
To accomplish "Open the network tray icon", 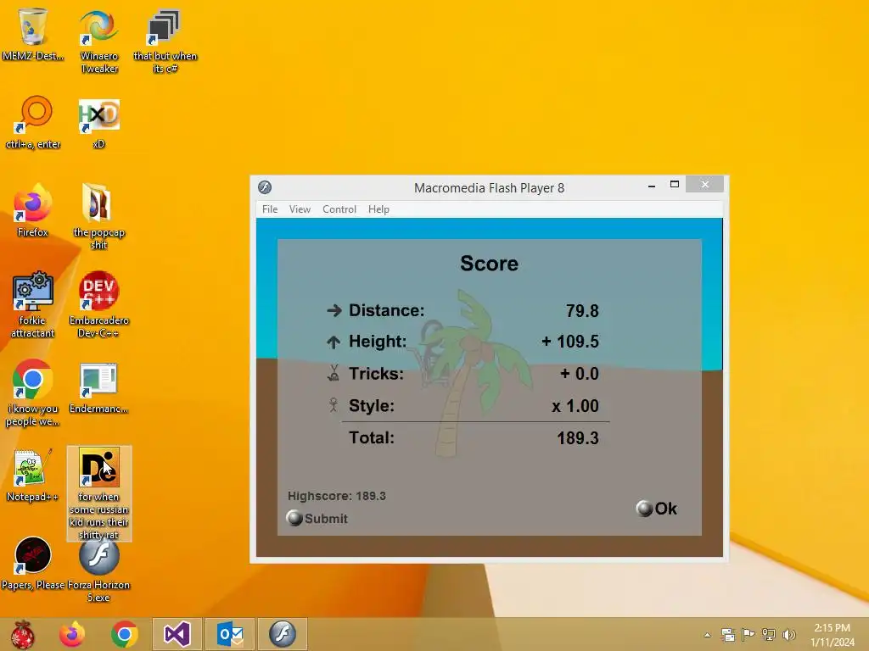I will 769,635.
